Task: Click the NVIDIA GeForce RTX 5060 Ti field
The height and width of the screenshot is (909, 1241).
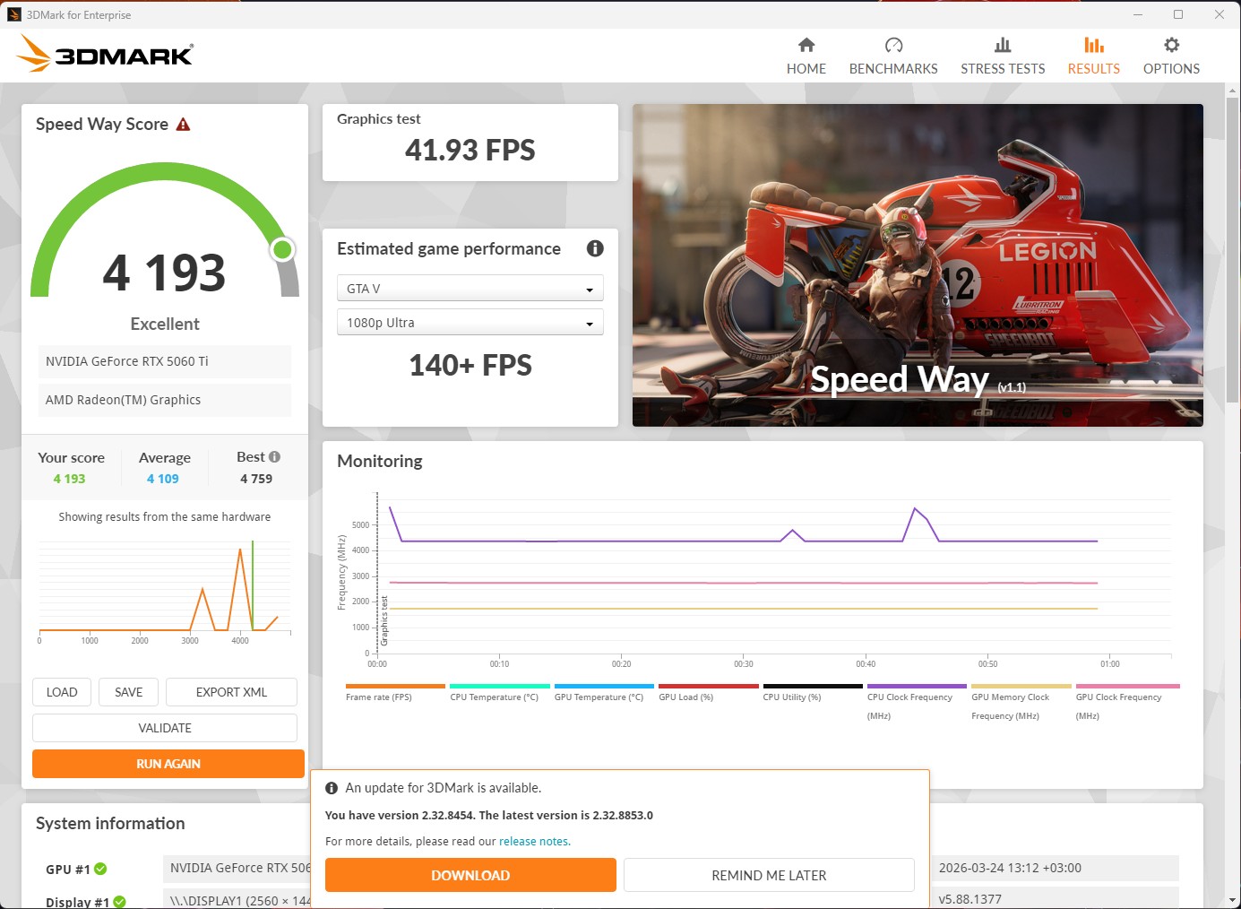Action: click(x=165, y=361)
